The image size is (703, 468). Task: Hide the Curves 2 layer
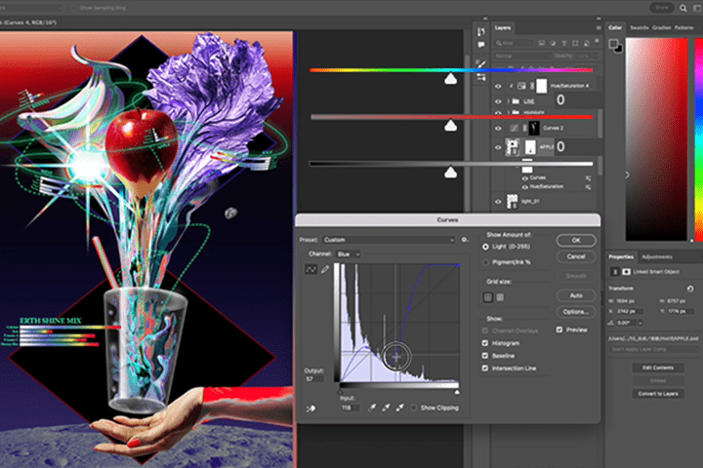pyautogui.click(x=498, y=129)
